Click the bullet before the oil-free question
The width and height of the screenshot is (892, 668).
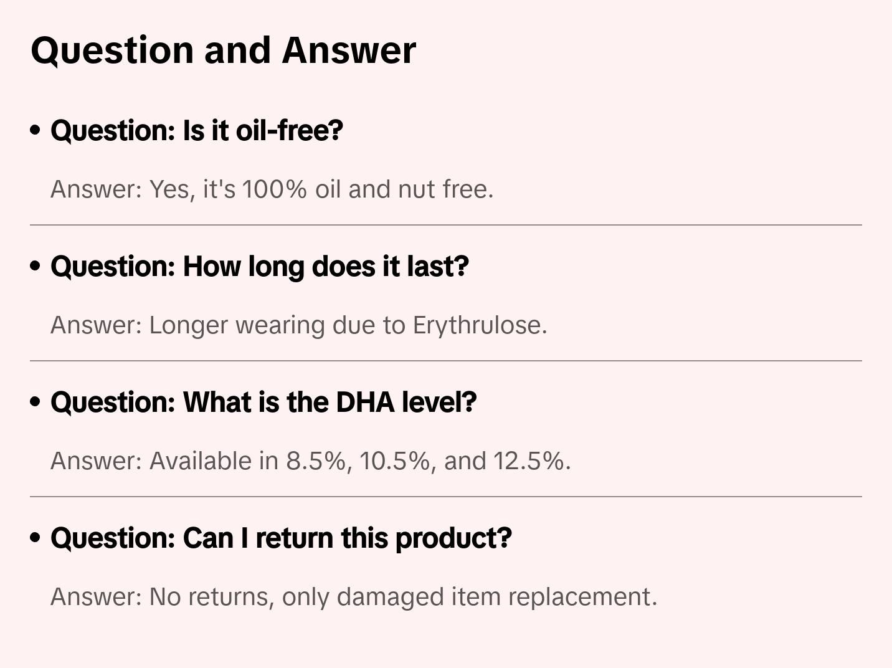click(x=36, y=130)
